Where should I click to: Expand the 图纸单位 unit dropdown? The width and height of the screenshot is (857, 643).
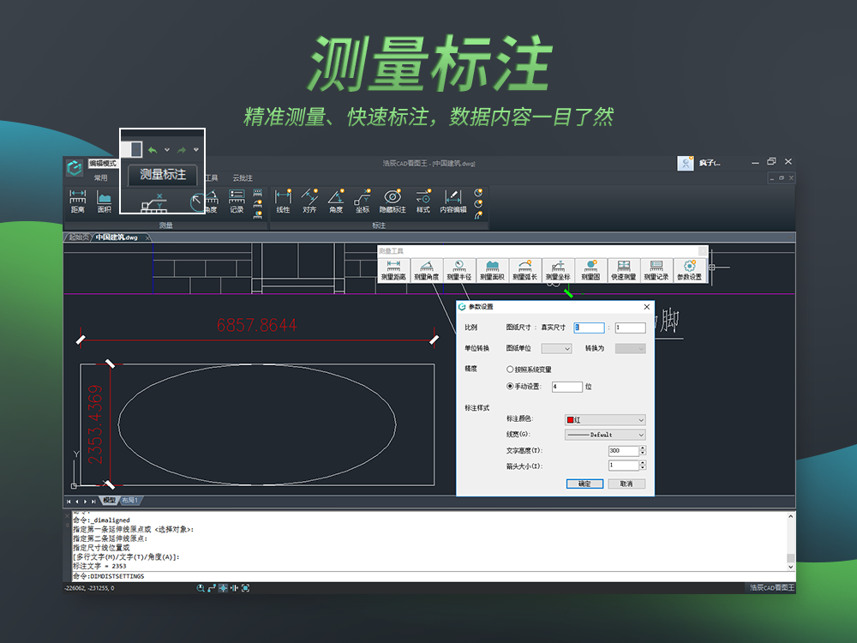(556, 349)
